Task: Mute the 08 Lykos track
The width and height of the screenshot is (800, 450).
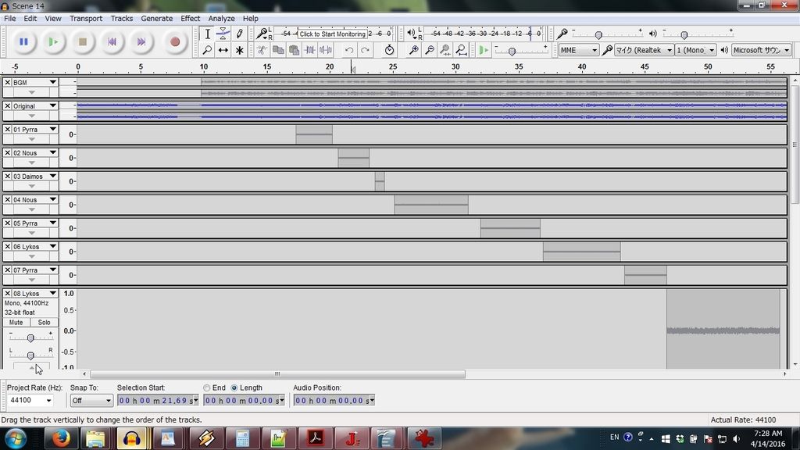Action: coord(16,322)
